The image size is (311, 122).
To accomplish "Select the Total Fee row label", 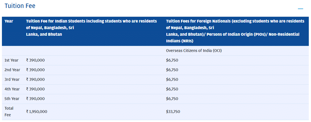I will coord(9,111).
